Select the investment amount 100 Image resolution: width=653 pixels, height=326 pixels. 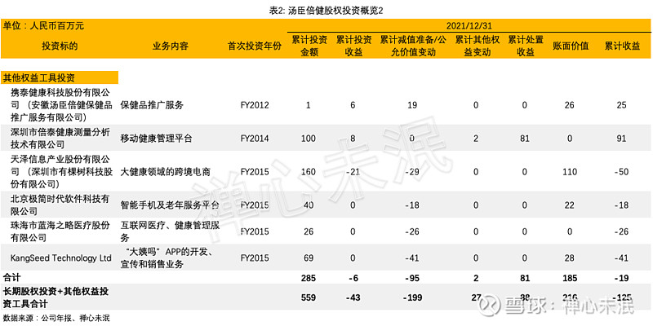[x=309, y=139]
